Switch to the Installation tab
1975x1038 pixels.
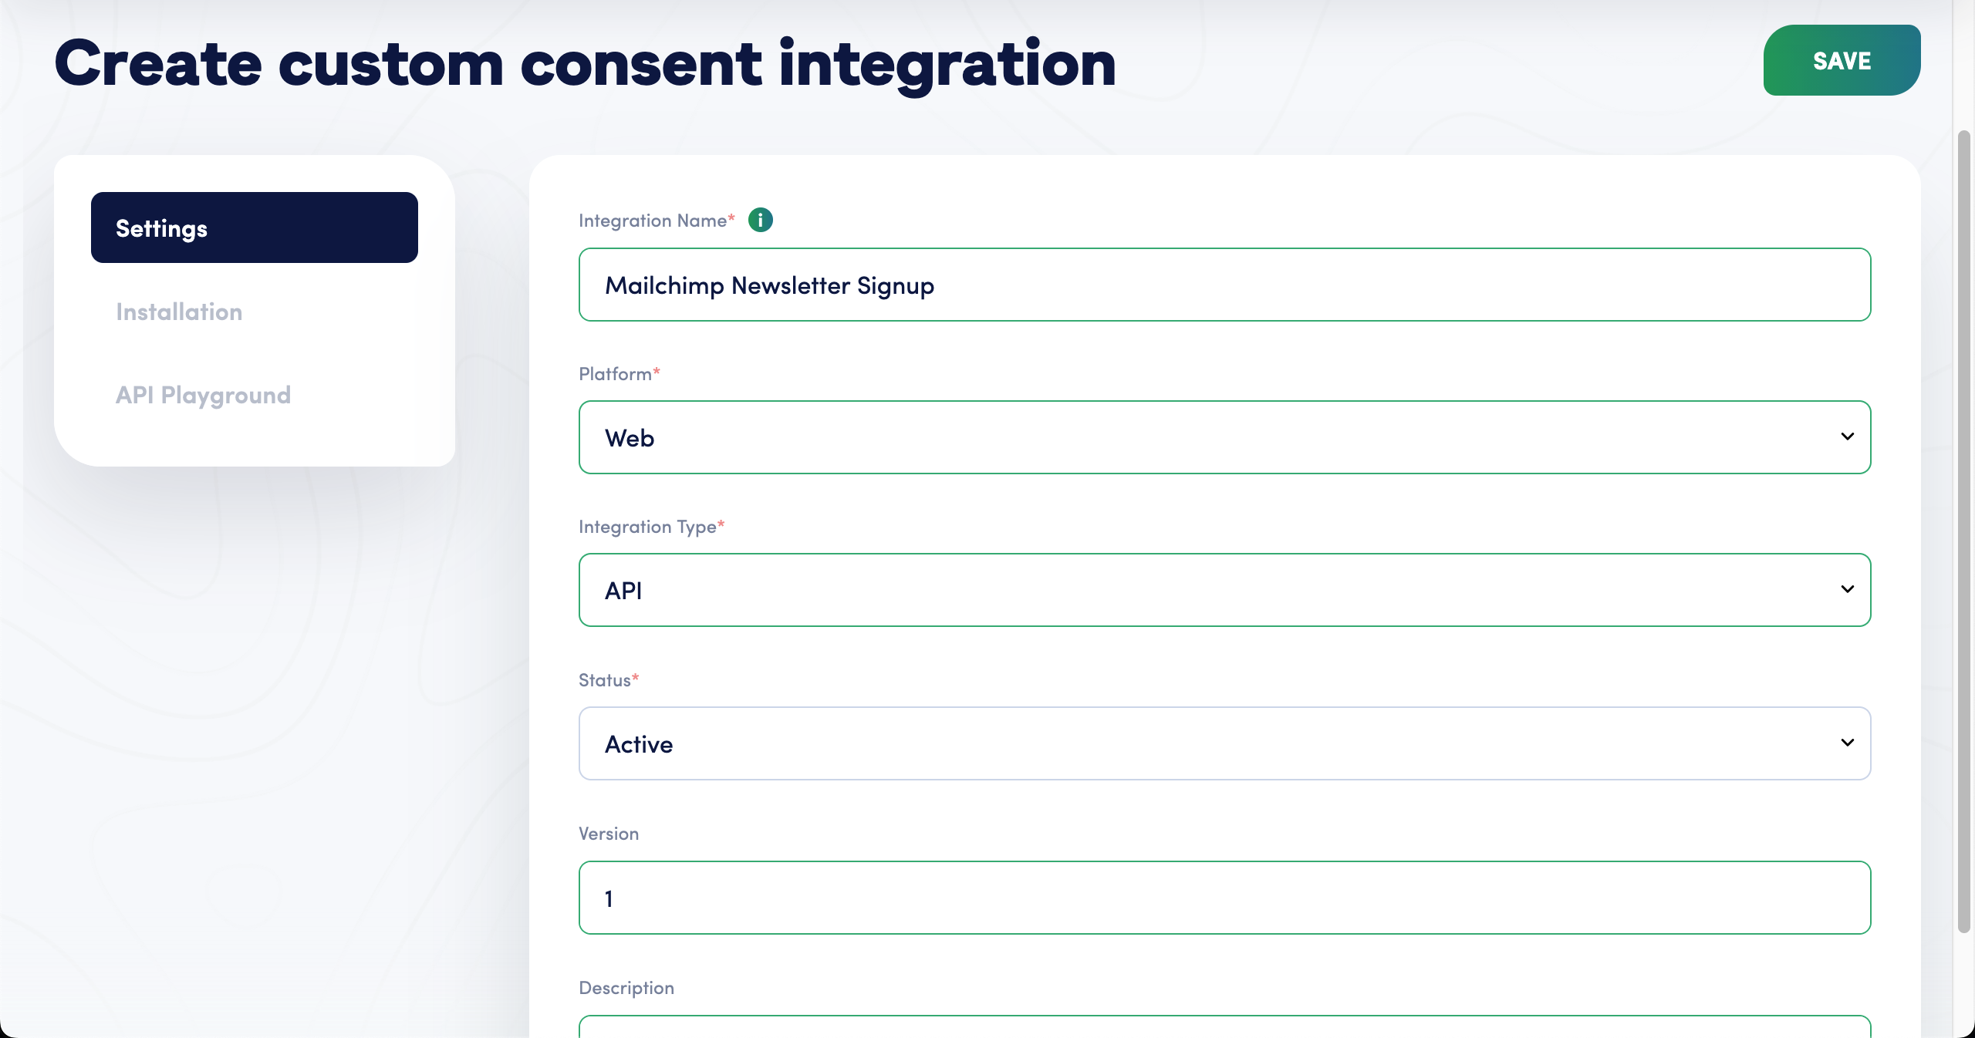pos(179,312)
